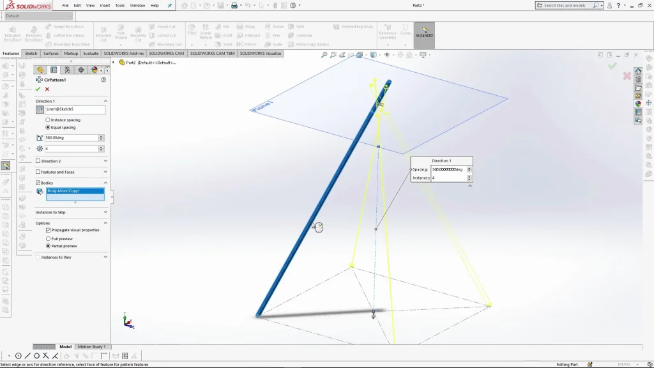Open the PropertyManager help question mark
The width and height of the screenshot is (654, 368).
pyautogui.click(x=103, y=80)
